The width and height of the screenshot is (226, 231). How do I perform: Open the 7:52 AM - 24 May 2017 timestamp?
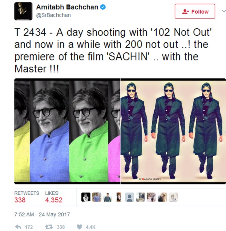42,214
